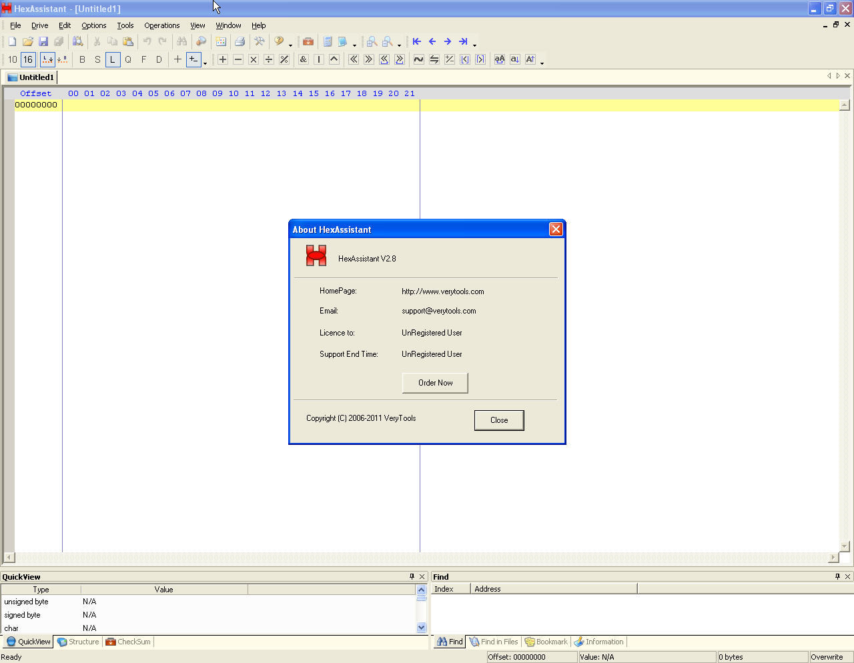Apply the bitwise AND (&) icon
854x663 pixels.
click(303, 59)
